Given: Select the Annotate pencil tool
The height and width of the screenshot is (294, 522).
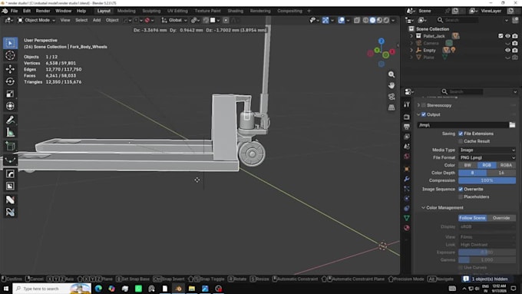Looking at the screenshot, I should click(x=10, y=120).
